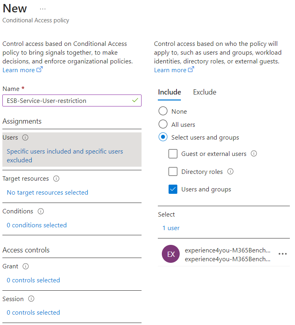This screenshot has width=295, height=325.
Task: Click the Grant info icon
Action: [x=25, y=266]
